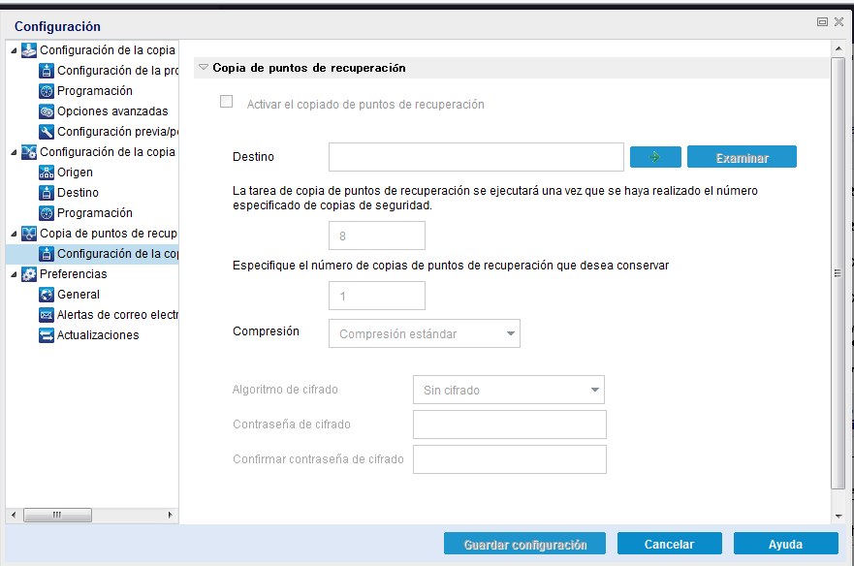Click the Actualizaciones arrows icon
Screen dimensions: 854x566
coord(47,334)
